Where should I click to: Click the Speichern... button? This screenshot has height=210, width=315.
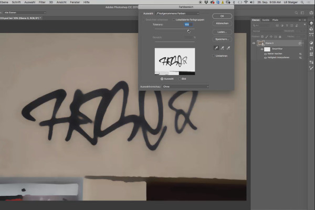[222, 39]
